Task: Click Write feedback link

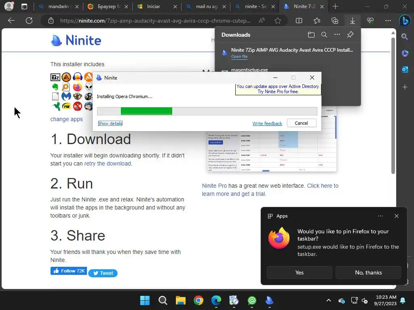Action: (267, 124)
